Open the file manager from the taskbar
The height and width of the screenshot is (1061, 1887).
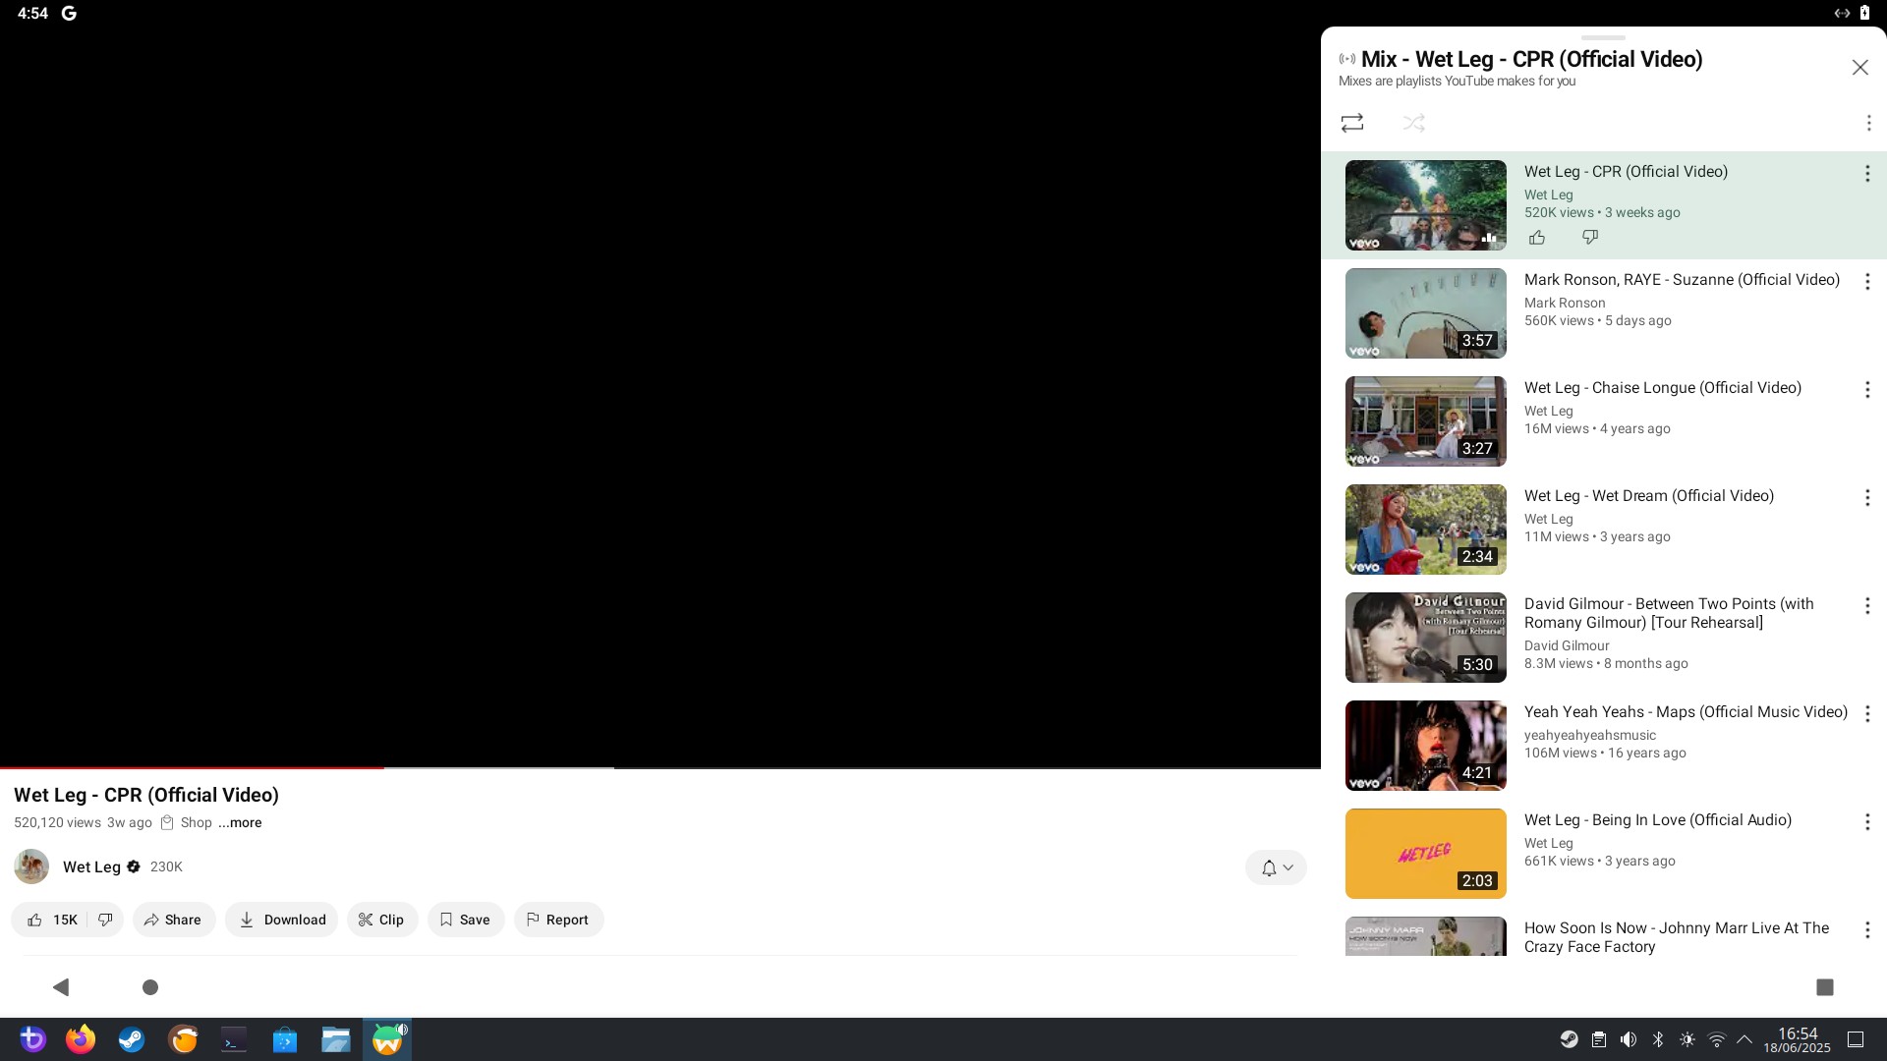336,1039
